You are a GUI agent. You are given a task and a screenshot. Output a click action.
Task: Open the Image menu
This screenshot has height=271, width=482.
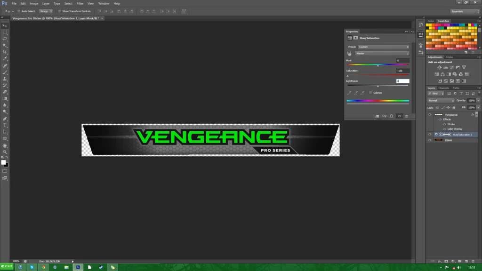[34, 3]
